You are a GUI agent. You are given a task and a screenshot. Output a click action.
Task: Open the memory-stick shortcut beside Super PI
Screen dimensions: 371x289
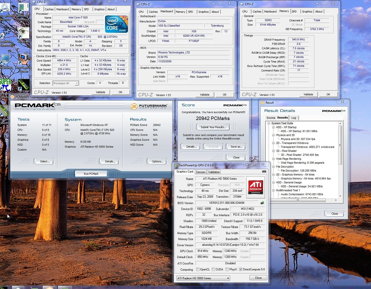tap(24, 85)
